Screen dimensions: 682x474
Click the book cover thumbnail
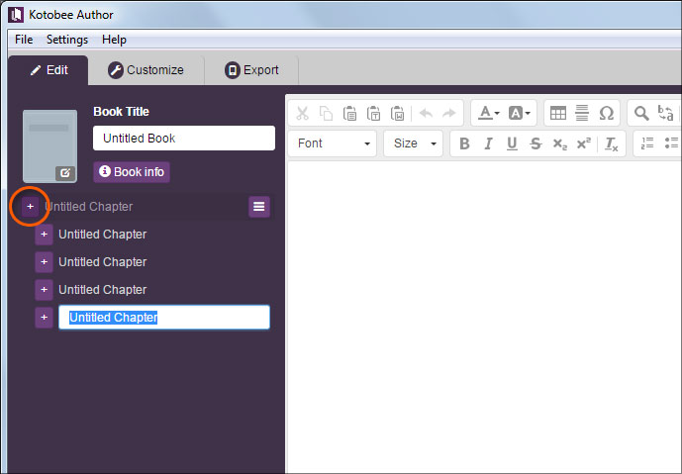50,146
